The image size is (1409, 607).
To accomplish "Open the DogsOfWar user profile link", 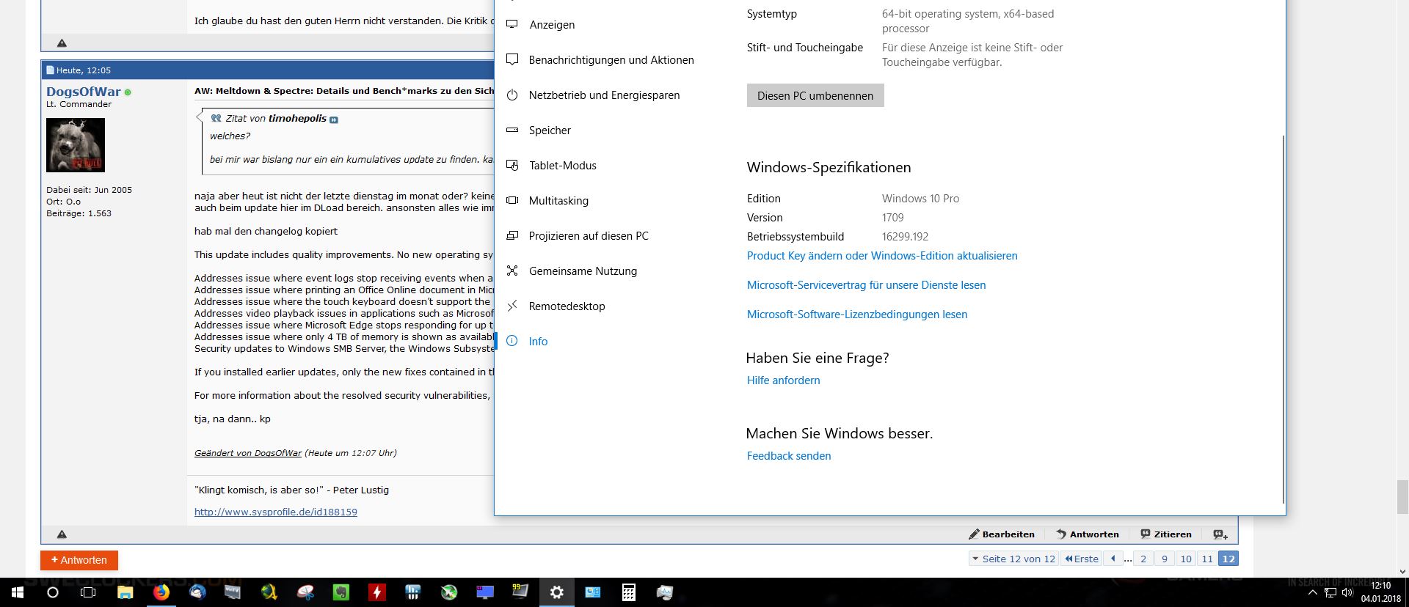I will pyautogui.click(x=83, y=92).
